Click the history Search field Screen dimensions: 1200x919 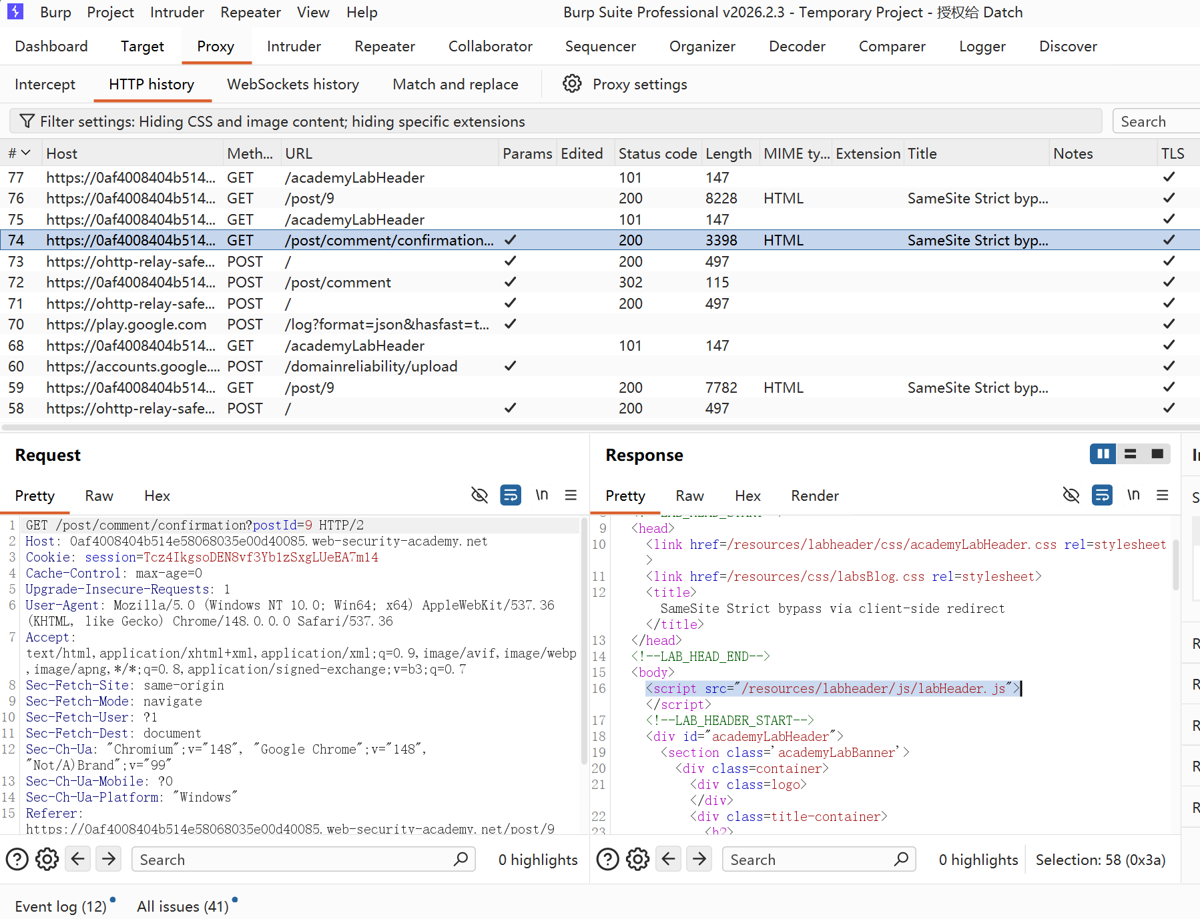coord(1156,121)
